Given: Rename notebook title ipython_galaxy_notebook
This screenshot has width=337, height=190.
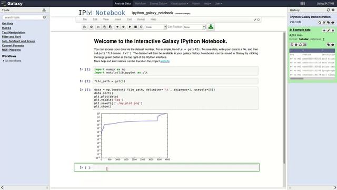Looking at the screenshot, I should tap(152, 13).
